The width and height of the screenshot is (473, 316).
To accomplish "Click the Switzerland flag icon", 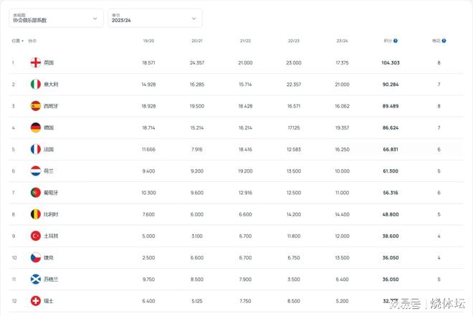I will coord(35,301).
